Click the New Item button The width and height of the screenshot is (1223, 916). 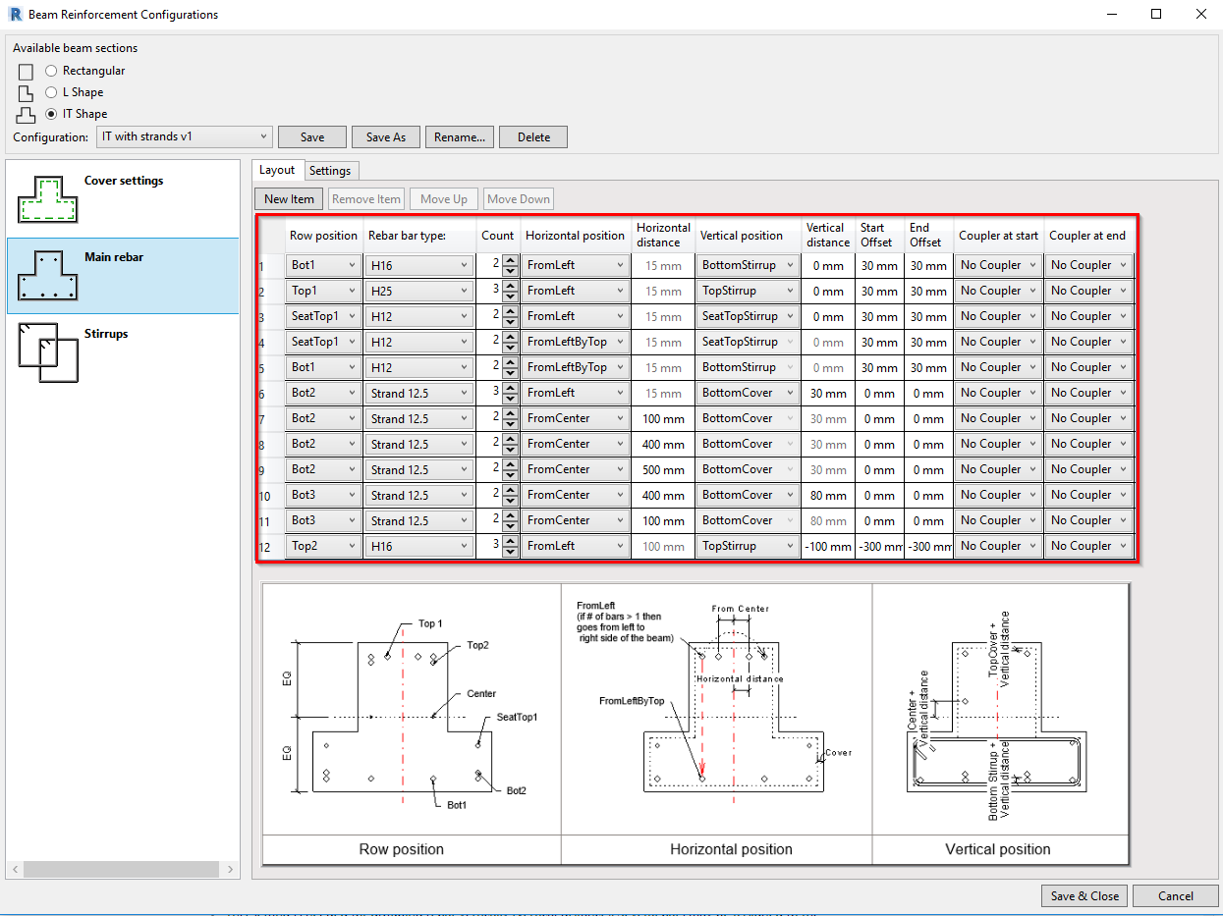(x=290, y=199)
